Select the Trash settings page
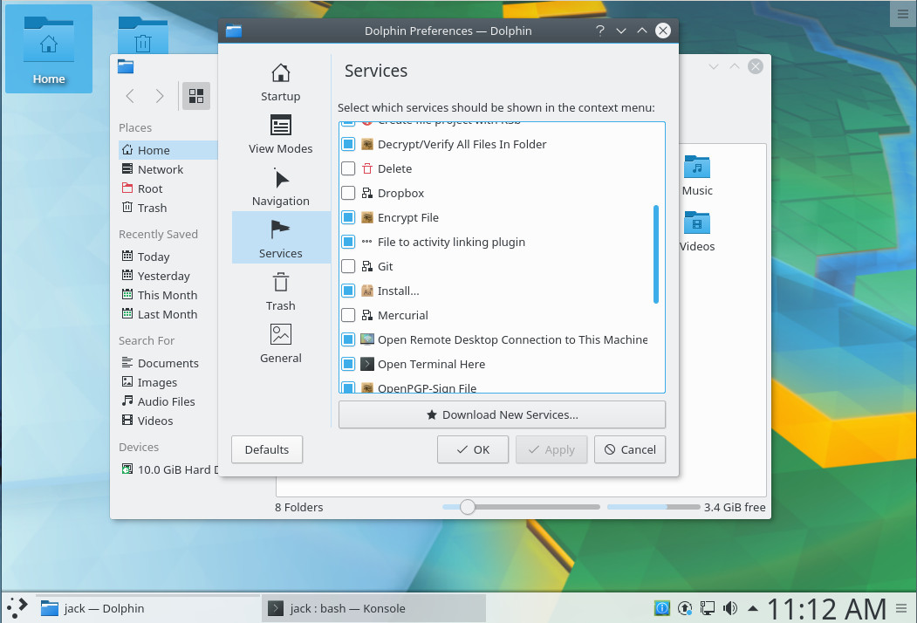This screenshot has width=917, height=623. pyautogui.click(x=280, y=291)
